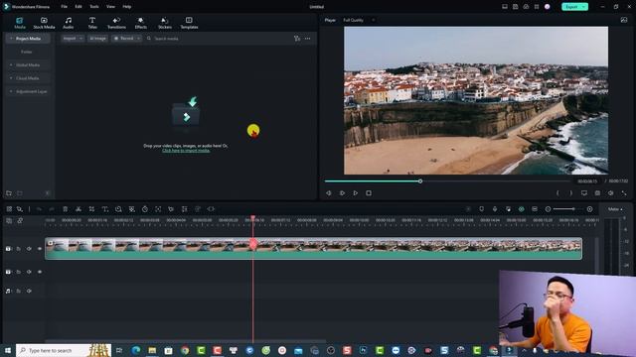Expand the Cloud Media section
The image size is (636, 357).
click(x=28, y=78)
